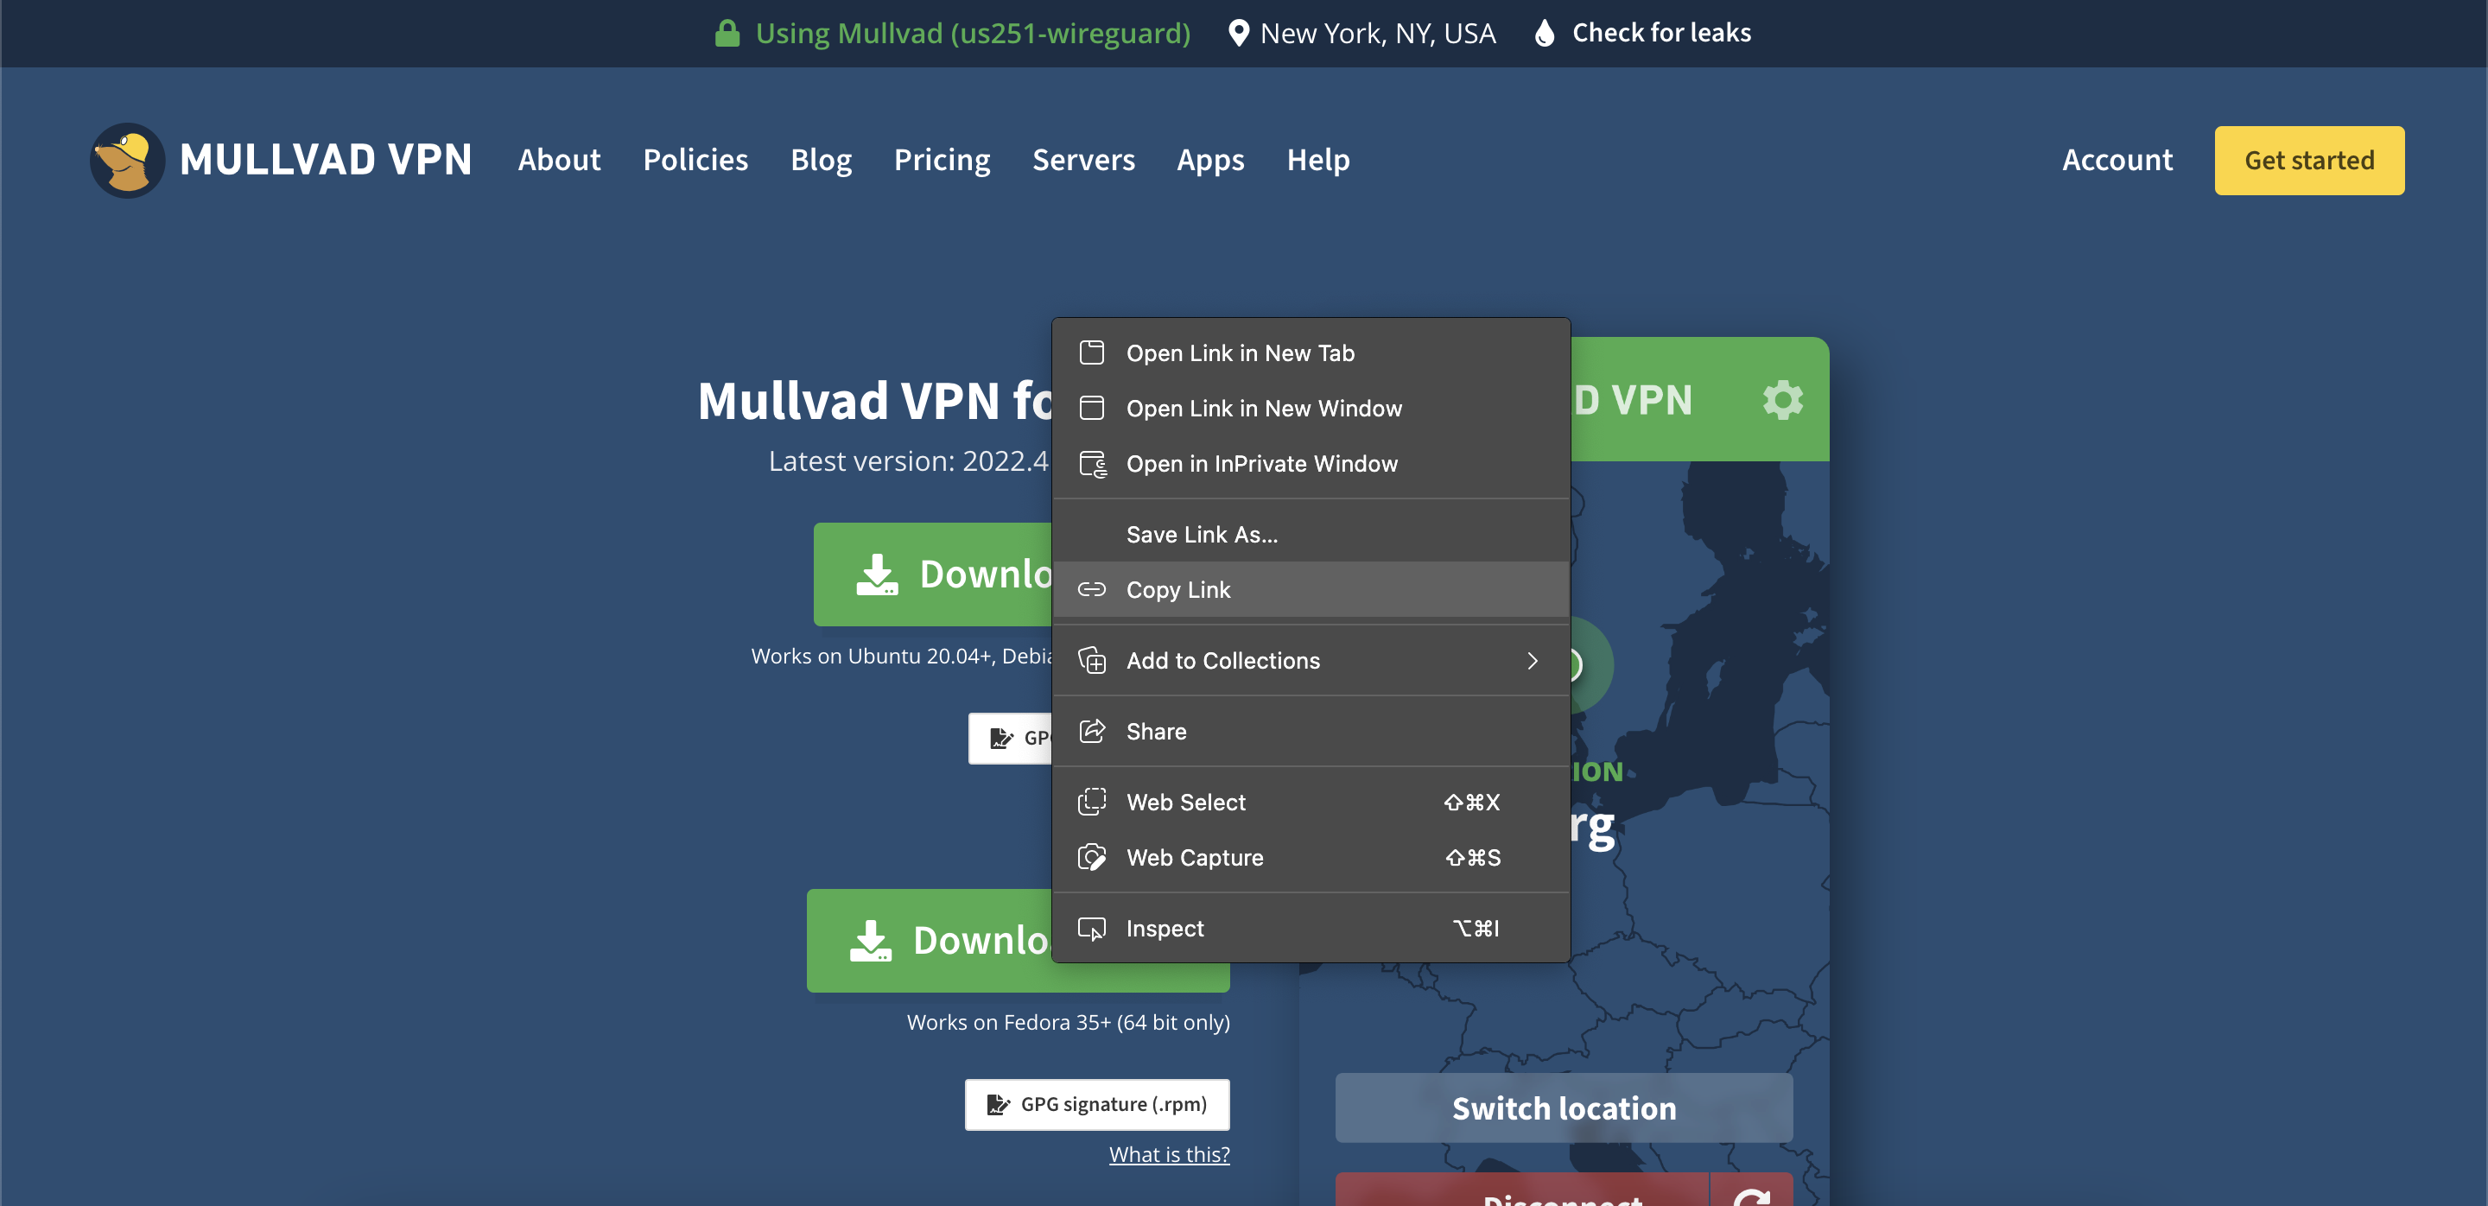Click the Inspect option in context menu
This screenshot has width=2488, height=1206.
[x=1165, y=927]
